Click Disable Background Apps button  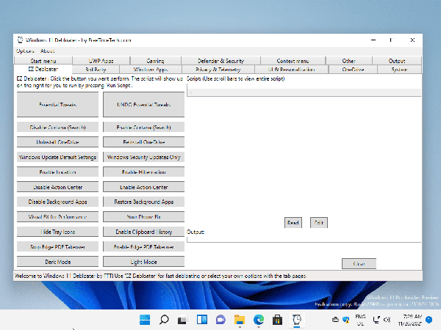click(x=57, y=202)
